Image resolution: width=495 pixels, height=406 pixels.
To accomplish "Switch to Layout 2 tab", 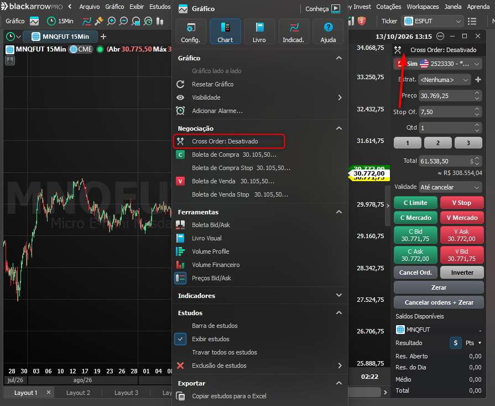I will [x=78, y=393].
